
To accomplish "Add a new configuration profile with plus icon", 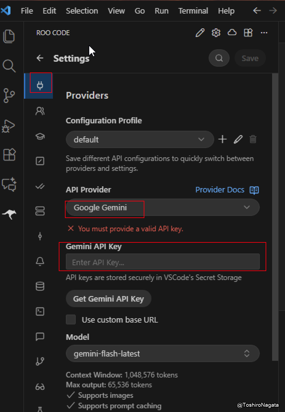I will [x=222, y=139].
